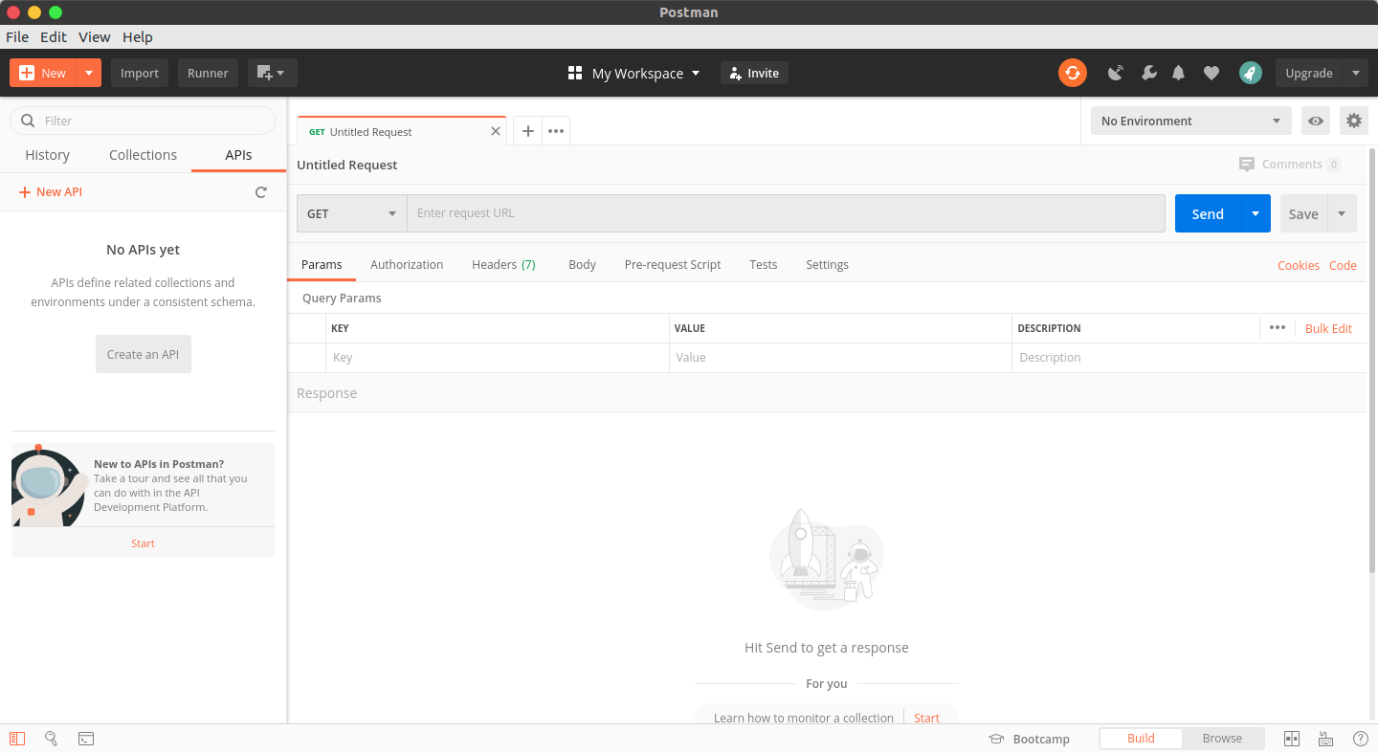Open the Help menu

138,36
